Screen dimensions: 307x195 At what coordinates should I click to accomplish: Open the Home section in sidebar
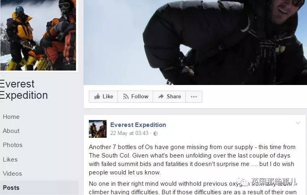coord(11,117)
